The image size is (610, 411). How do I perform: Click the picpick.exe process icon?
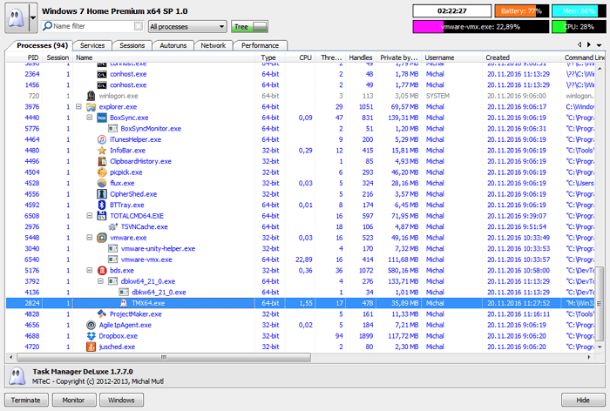(102, 172)
